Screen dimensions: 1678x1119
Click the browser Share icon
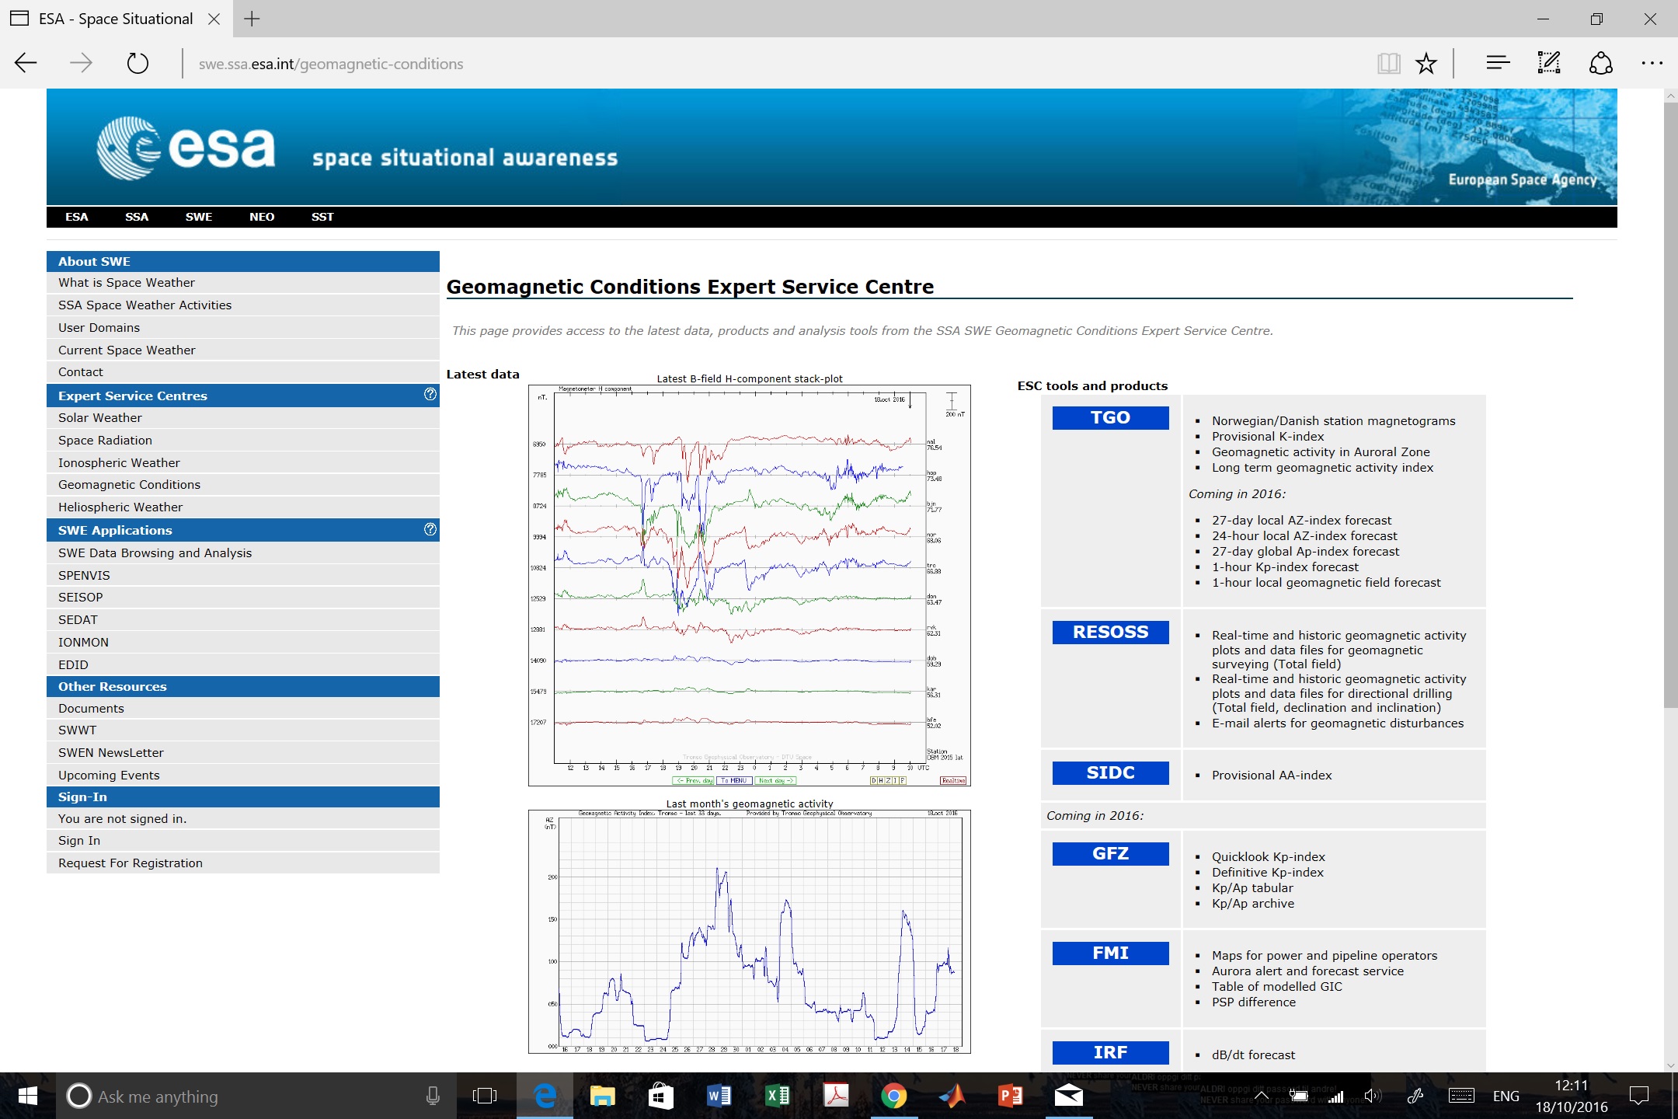[x=1600, y=64]
